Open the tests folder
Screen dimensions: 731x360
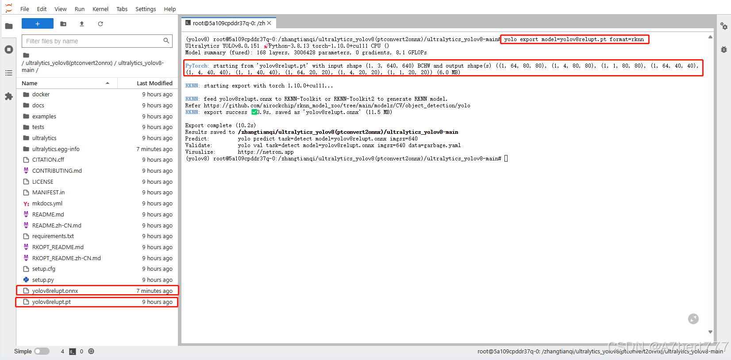pos(97,127)
